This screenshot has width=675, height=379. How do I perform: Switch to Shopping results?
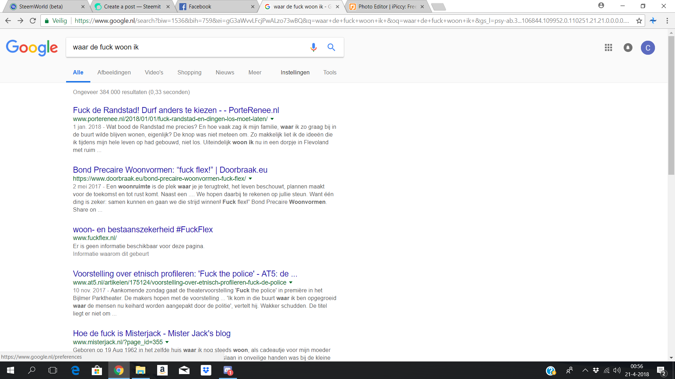189,72
